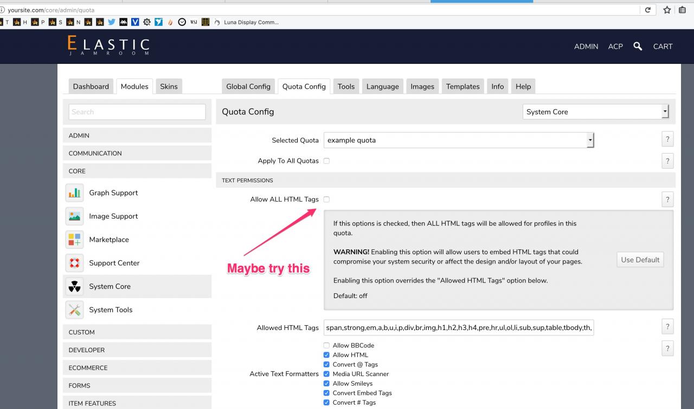Open the CART link in header
This screenshot has width=694, height=409.
[x=663, y=47]
